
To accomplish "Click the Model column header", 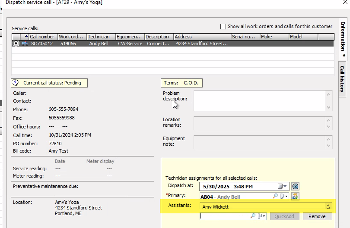I will click(303, 37).
